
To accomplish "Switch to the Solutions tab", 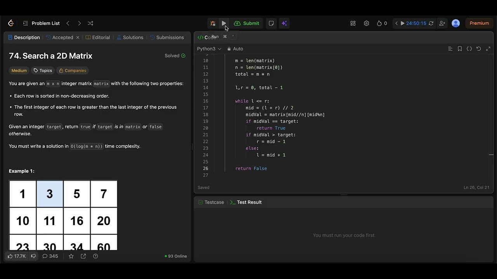I will tap(130, 38).
